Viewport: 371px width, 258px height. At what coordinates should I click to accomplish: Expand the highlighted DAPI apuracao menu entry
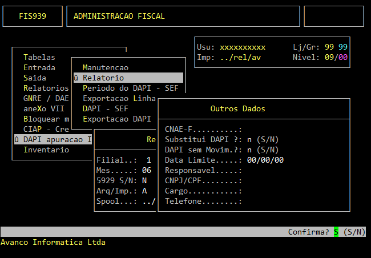pos(53,139)
